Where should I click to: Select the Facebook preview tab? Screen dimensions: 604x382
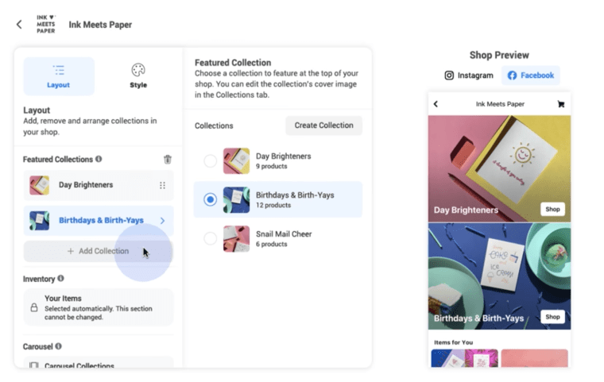[x=531, y=75]
